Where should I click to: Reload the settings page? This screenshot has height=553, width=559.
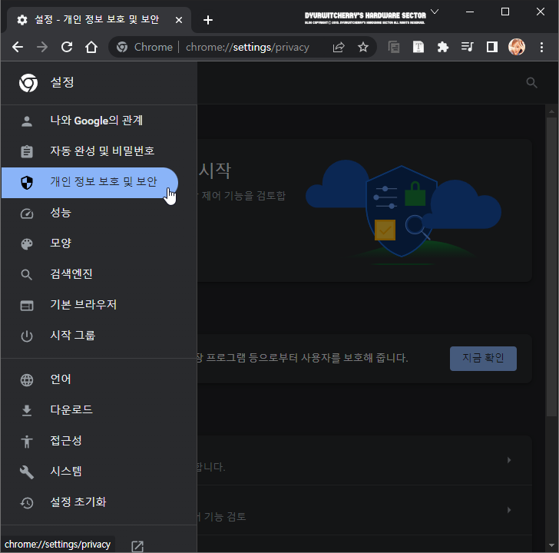click(x=67, y=47)
